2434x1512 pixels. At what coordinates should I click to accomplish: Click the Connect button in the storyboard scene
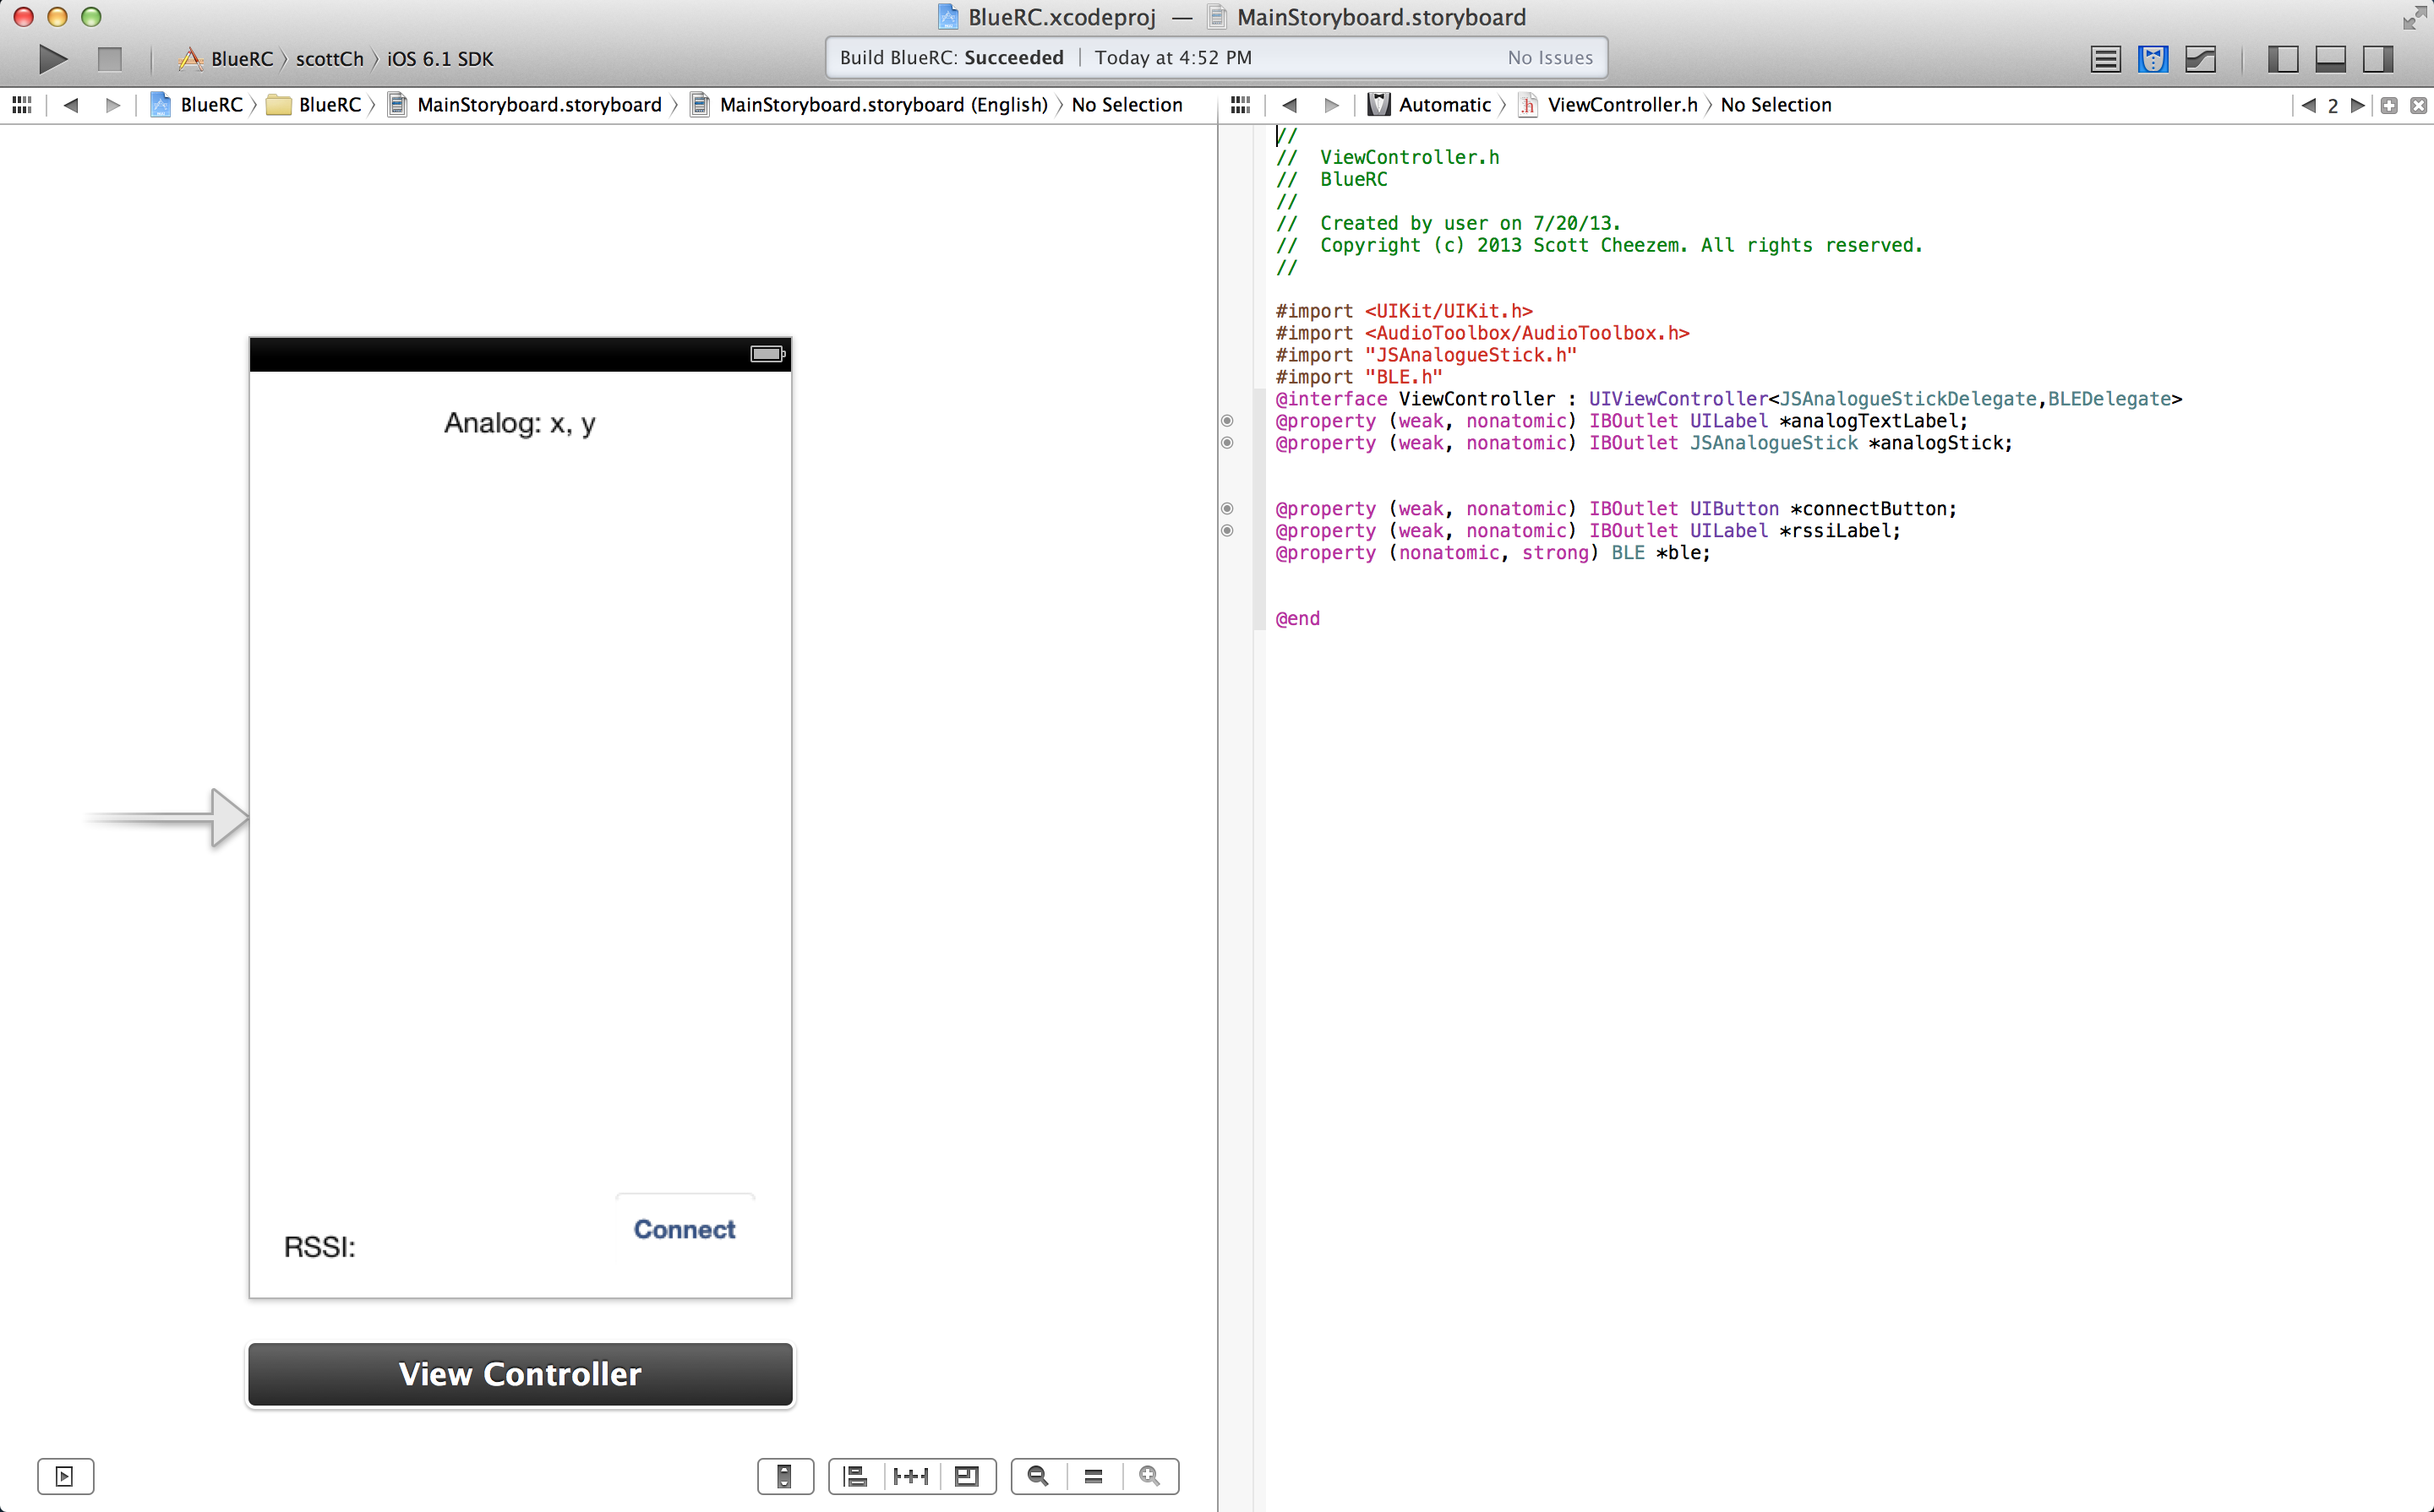pos(685,1229)
